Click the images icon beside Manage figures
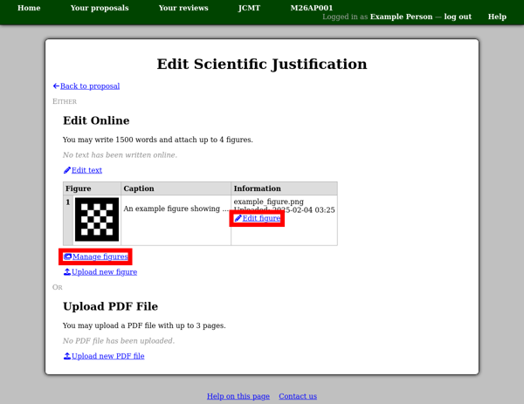 coord(67,257)
